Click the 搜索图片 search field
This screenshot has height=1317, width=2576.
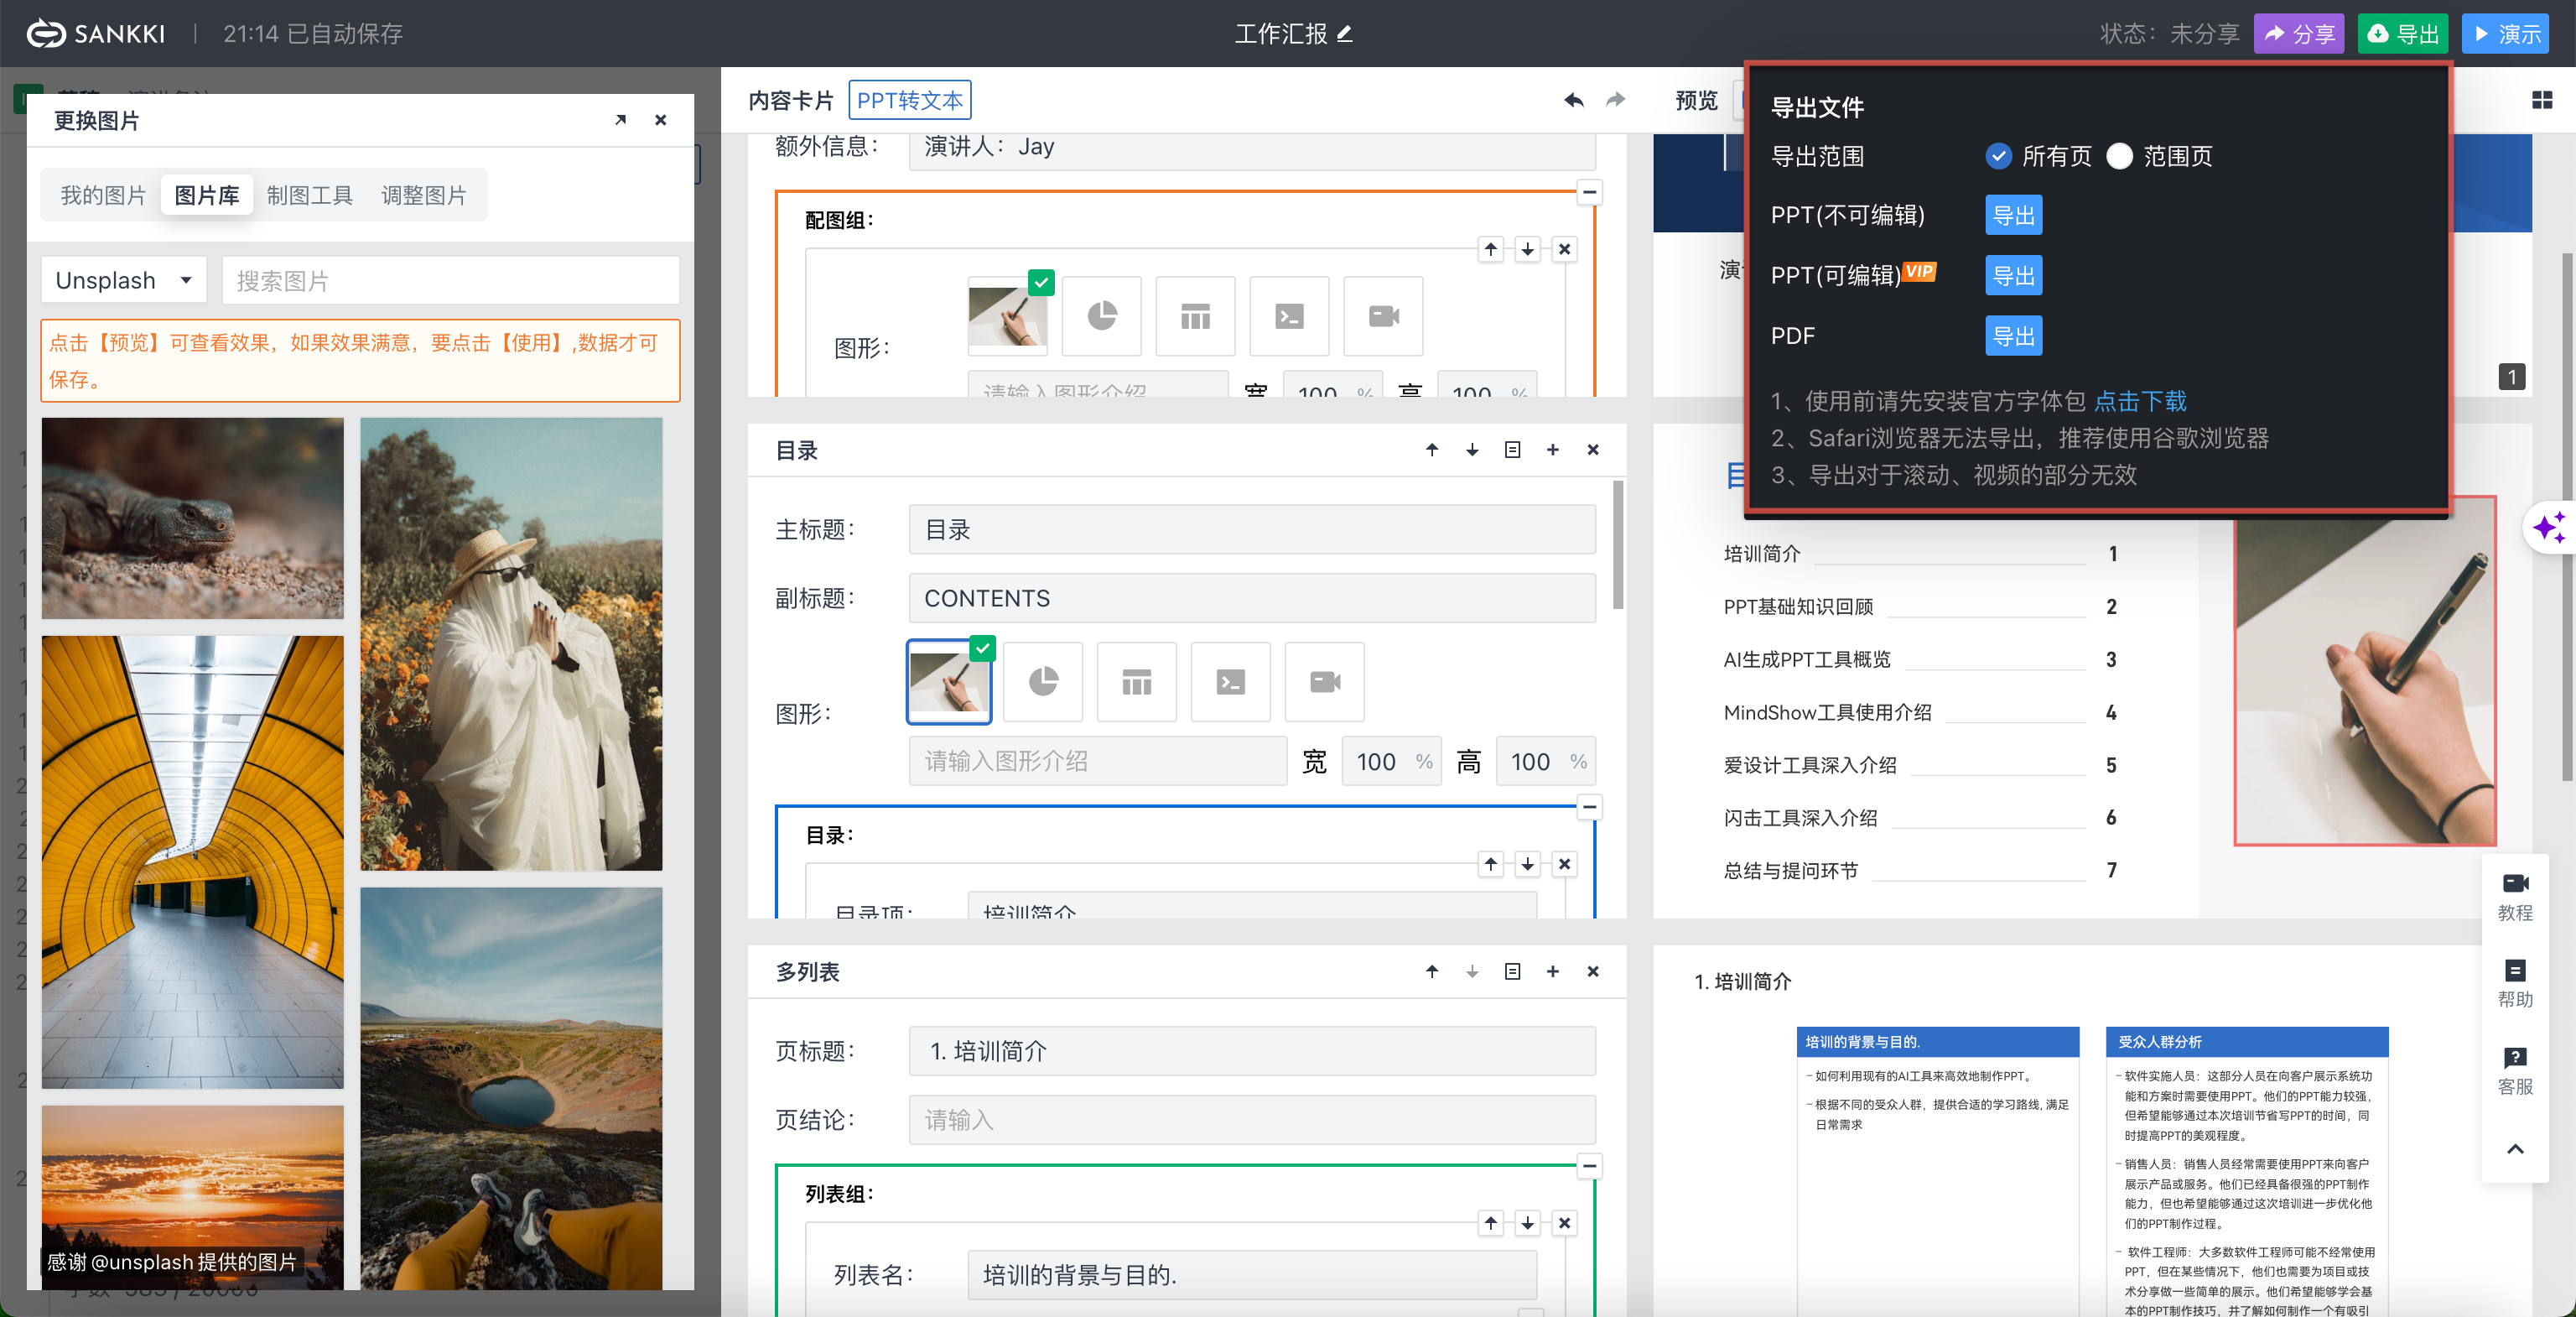pyautogui.click(x=450, y=280)
